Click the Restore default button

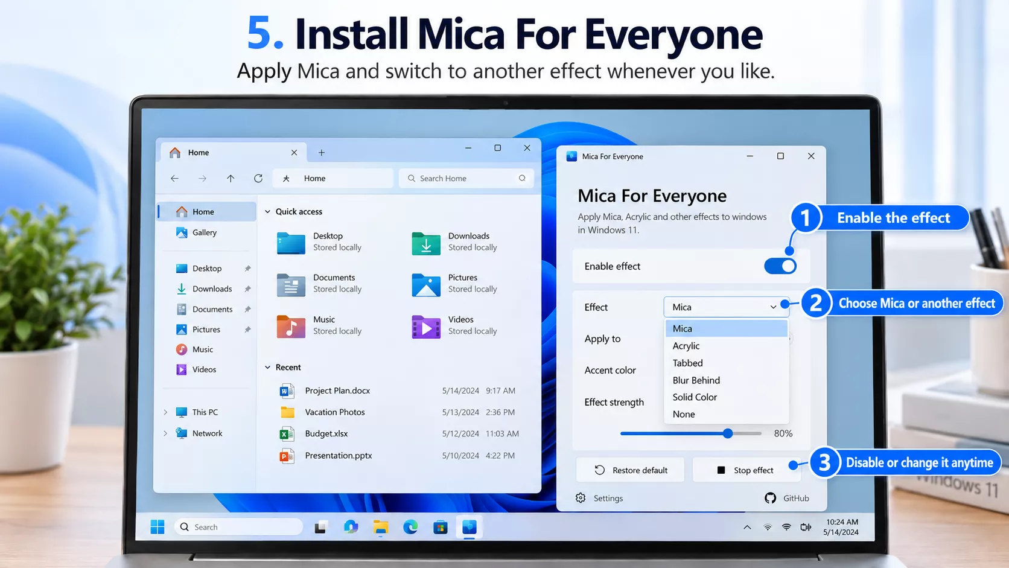pos(630,470)
